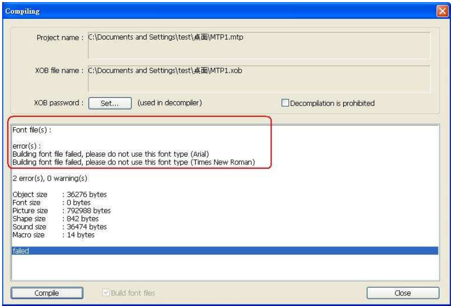Open the XOB password Set... dialog
451x306 pixels.
click(x=110, y=103)
